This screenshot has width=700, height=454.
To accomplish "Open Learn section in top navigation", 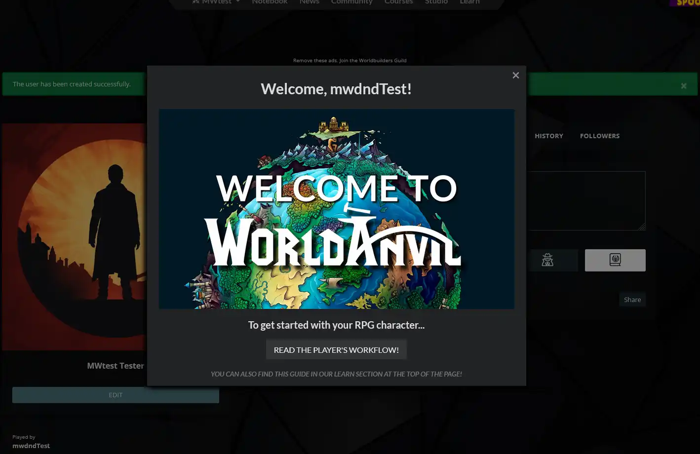I will tap(469, 2).
